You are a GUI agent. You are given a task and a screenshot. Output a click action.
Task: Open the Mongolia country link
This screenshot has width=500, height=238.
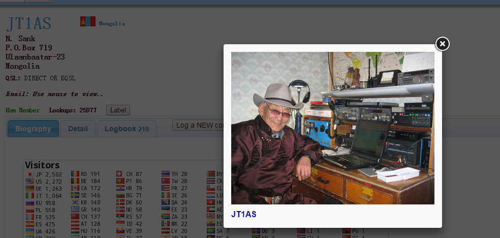[x=112, y=23]
